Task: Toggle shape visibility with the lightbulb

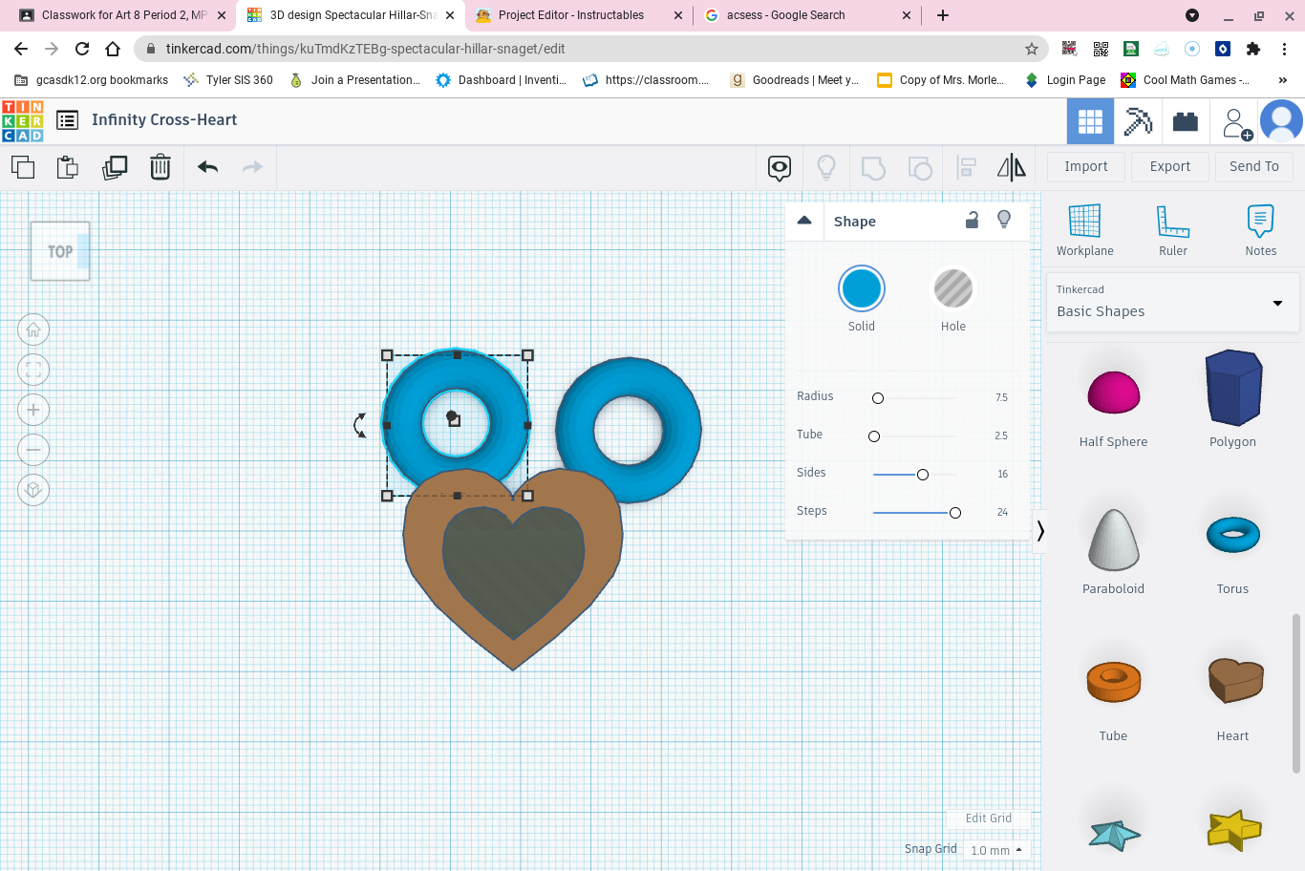Action: [x=1004, y=220]
